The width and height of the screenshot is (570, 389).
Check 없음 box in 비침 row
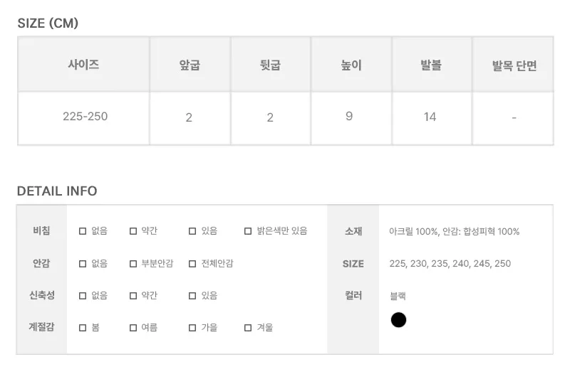83,231
